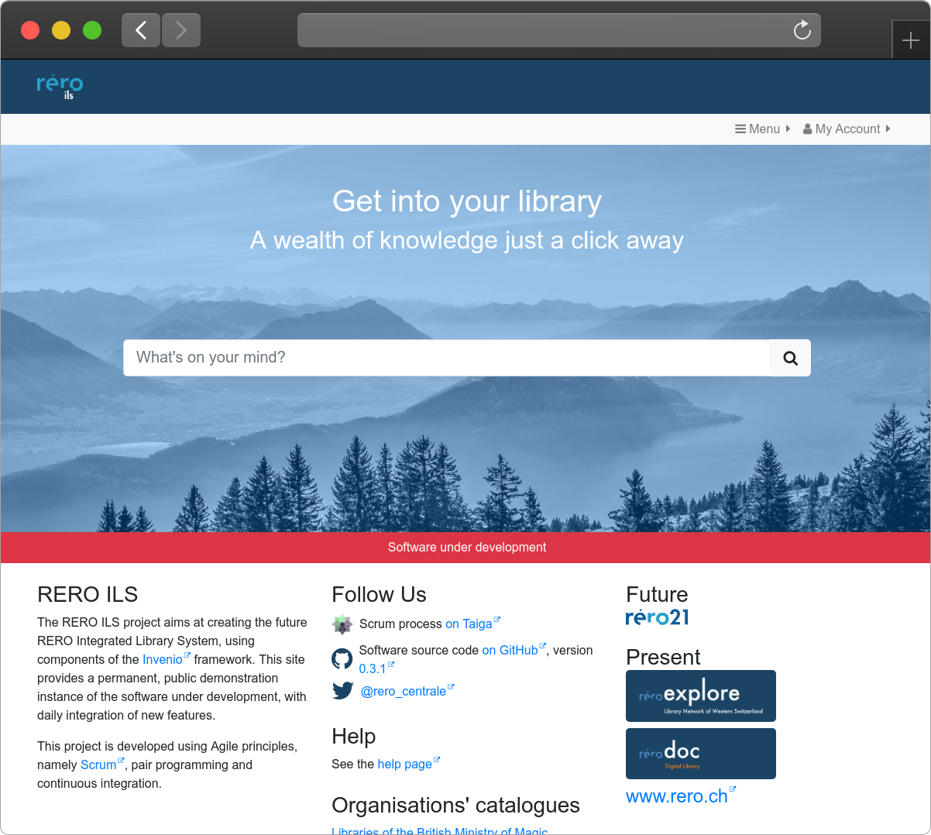Click the magnifying glass search button
The width and height of the screenshot is (931, 835).
[790, 358]
